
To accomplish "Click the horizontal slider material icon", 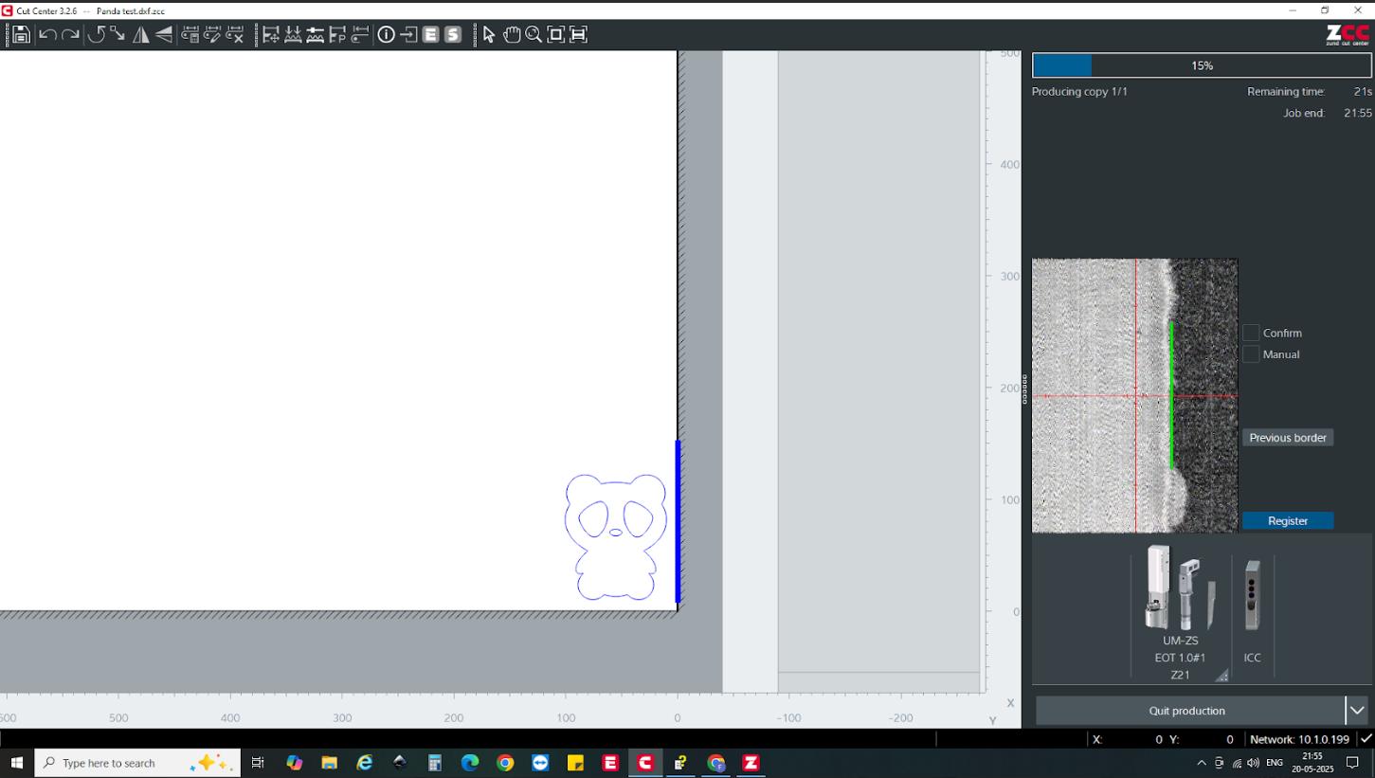I will [x=316, y=35].
